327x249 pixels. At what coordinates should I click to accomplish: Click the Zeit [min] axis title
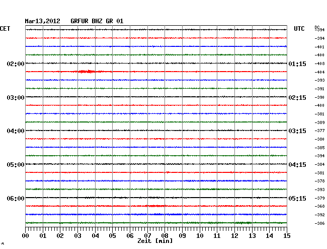coord(155,241)
